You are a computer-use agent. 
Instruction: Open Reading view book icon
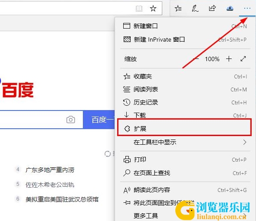coord(139,9)
